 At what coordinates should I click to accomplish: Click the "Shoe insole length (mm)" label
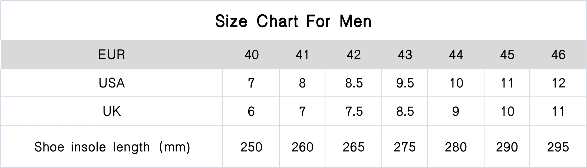(x=112, y=147)
